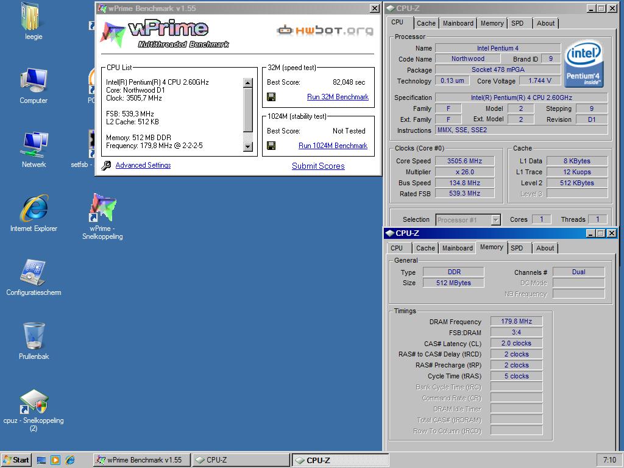Open the Advanced Settings link
Viewport: 624px width, 468px height.
(143, 165)
